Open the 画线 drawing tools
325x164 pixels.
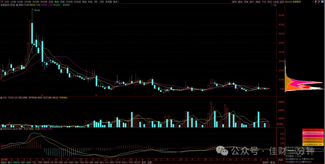[258, 2]
